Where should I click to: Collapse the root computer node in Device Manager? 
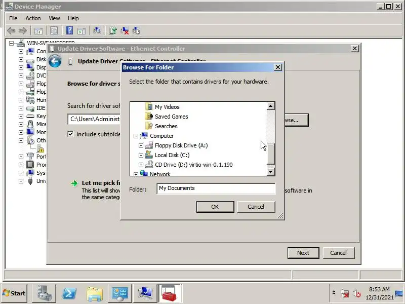(x=11, y=43)
